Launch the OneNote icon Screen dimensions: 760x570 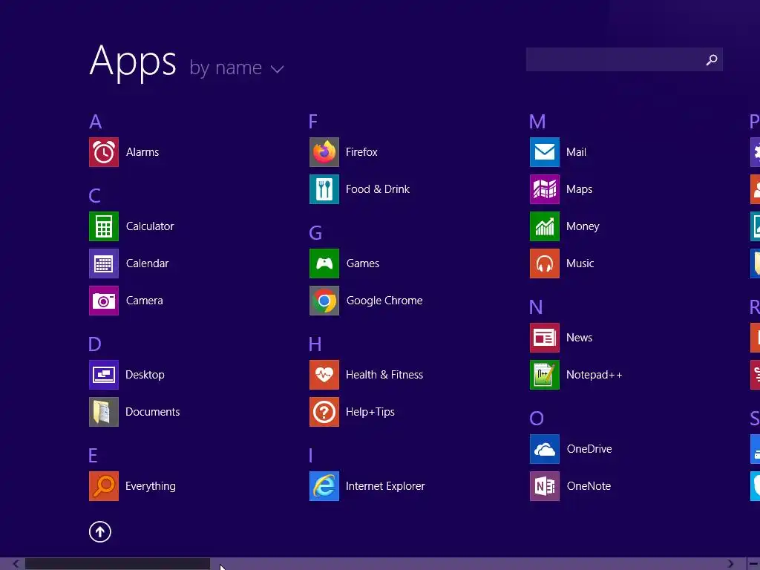(545, 486)
